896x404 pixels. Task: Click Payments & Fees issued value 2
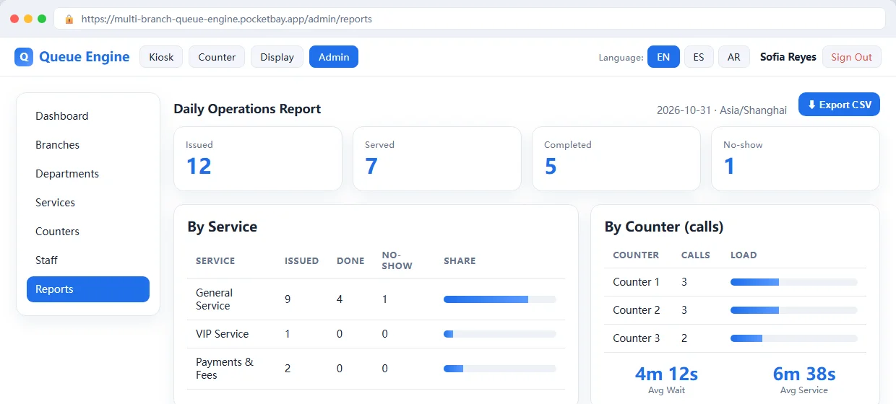(288, 369)
